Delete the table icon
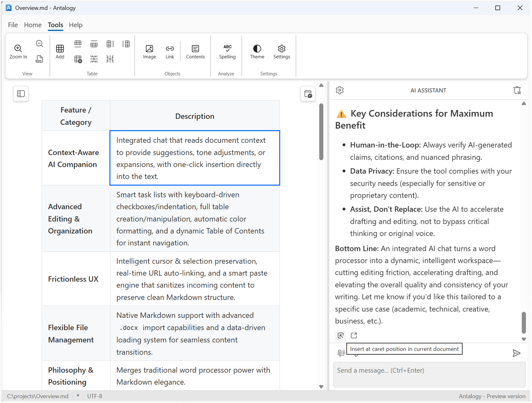Viewport: 532px width, 403px height. tap(78, 59)
